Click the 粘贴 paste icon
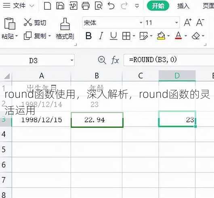This screenshot has width=214, height=198. point(10,23)
